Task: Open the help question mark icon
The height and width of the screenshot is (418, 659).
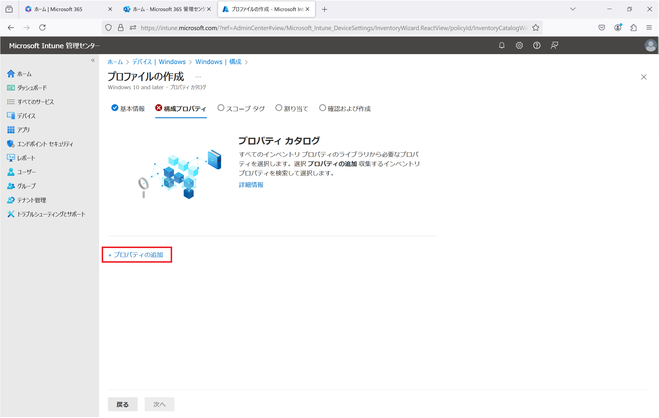Action: 537,45
